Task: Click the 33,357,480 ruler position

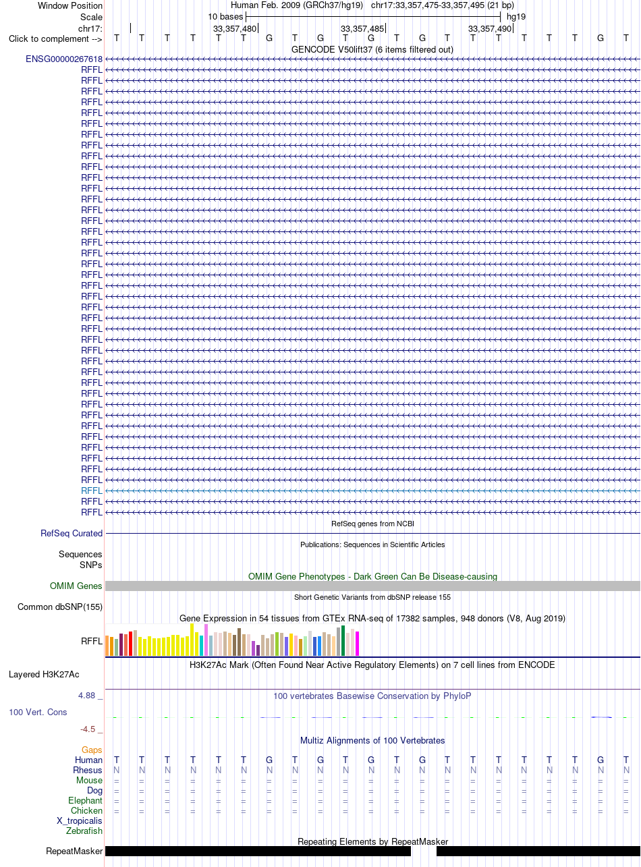Action: 235,28
